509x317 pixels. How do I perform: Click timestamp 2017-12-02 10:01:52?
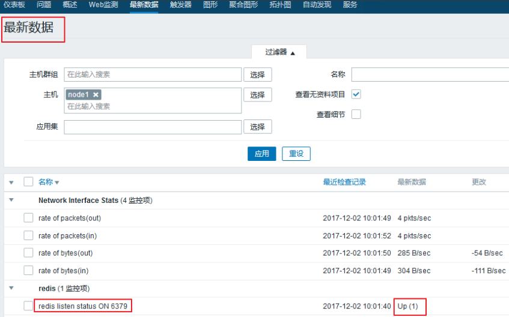coord(357,235)
